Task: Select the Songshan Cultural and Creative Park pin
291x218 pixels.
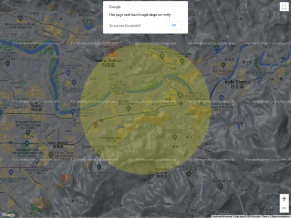Action: click(28, 132)
